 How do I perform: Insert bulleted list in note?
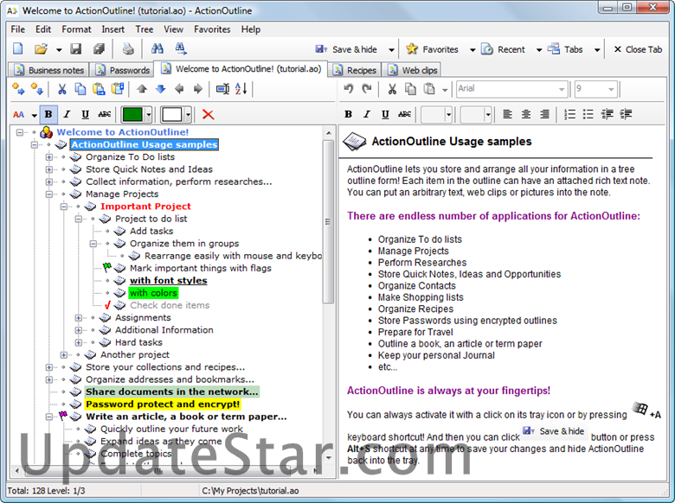point(588,114)
